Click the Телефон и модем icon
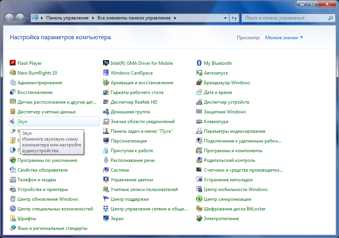 pyautogui.click(x=13, y=180)
